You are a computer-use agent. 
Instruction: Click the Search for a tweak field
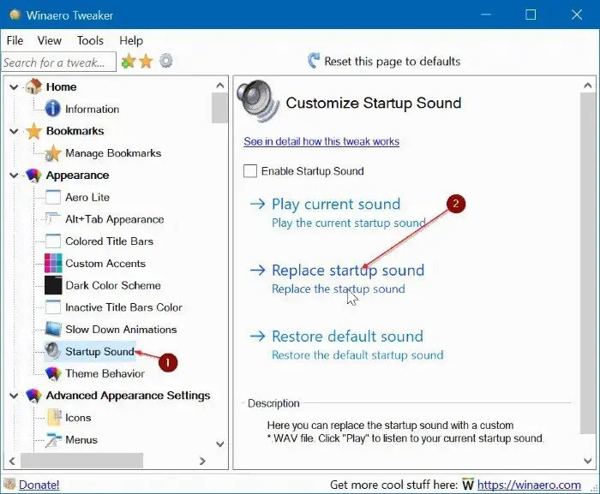pyautogui.click(x=58, y=62)
